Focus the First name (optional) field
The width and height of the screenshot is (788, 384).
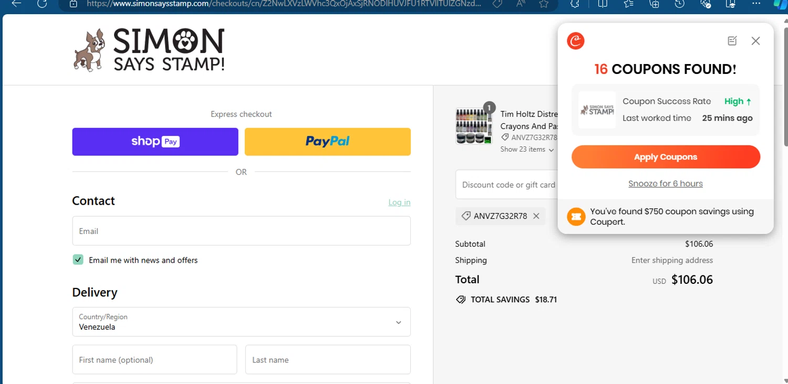[x=154, y=359]
